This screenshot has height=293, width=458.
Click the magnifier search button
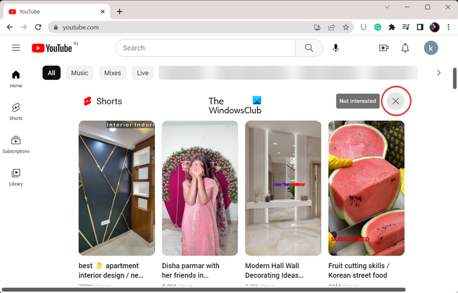tap(309, 48)
